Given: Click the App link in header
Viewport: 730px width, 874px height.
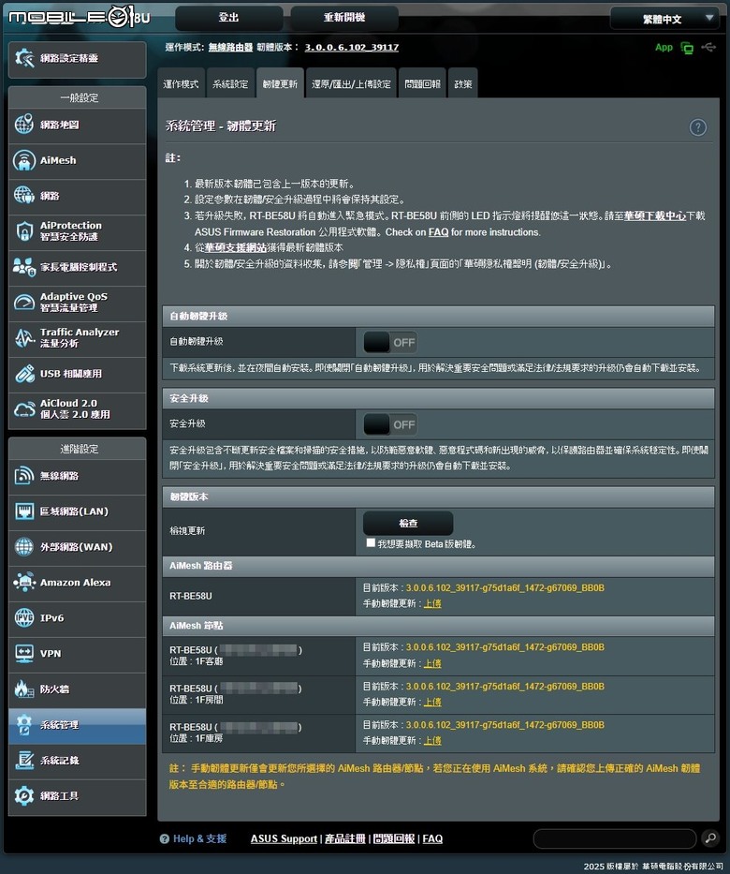Looking at the screenshot, I should (664, 48).
